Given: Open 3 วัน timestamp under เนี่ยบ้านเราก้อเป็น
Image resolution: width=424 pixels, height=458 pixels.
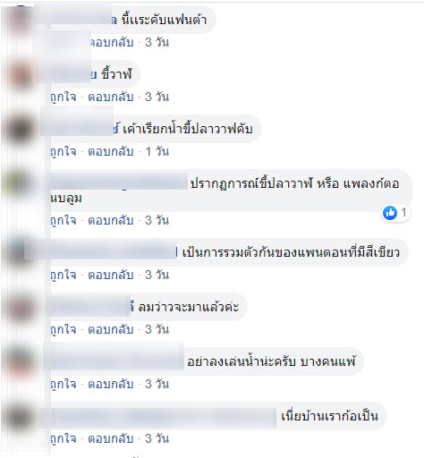Looking at the screenshot, I should 157,439.
